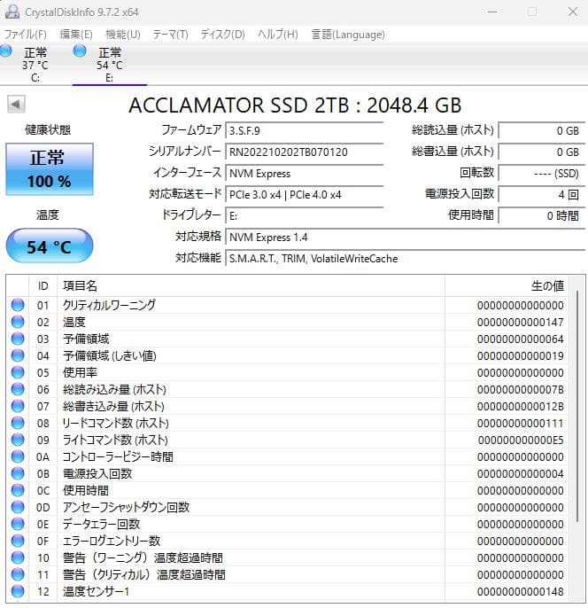Image resolution: width=588 pixels, height=608 pixels.
Task: Click the serial number field RN202210202TB070120
Action: pyautogui.click(x=304, y=152)
